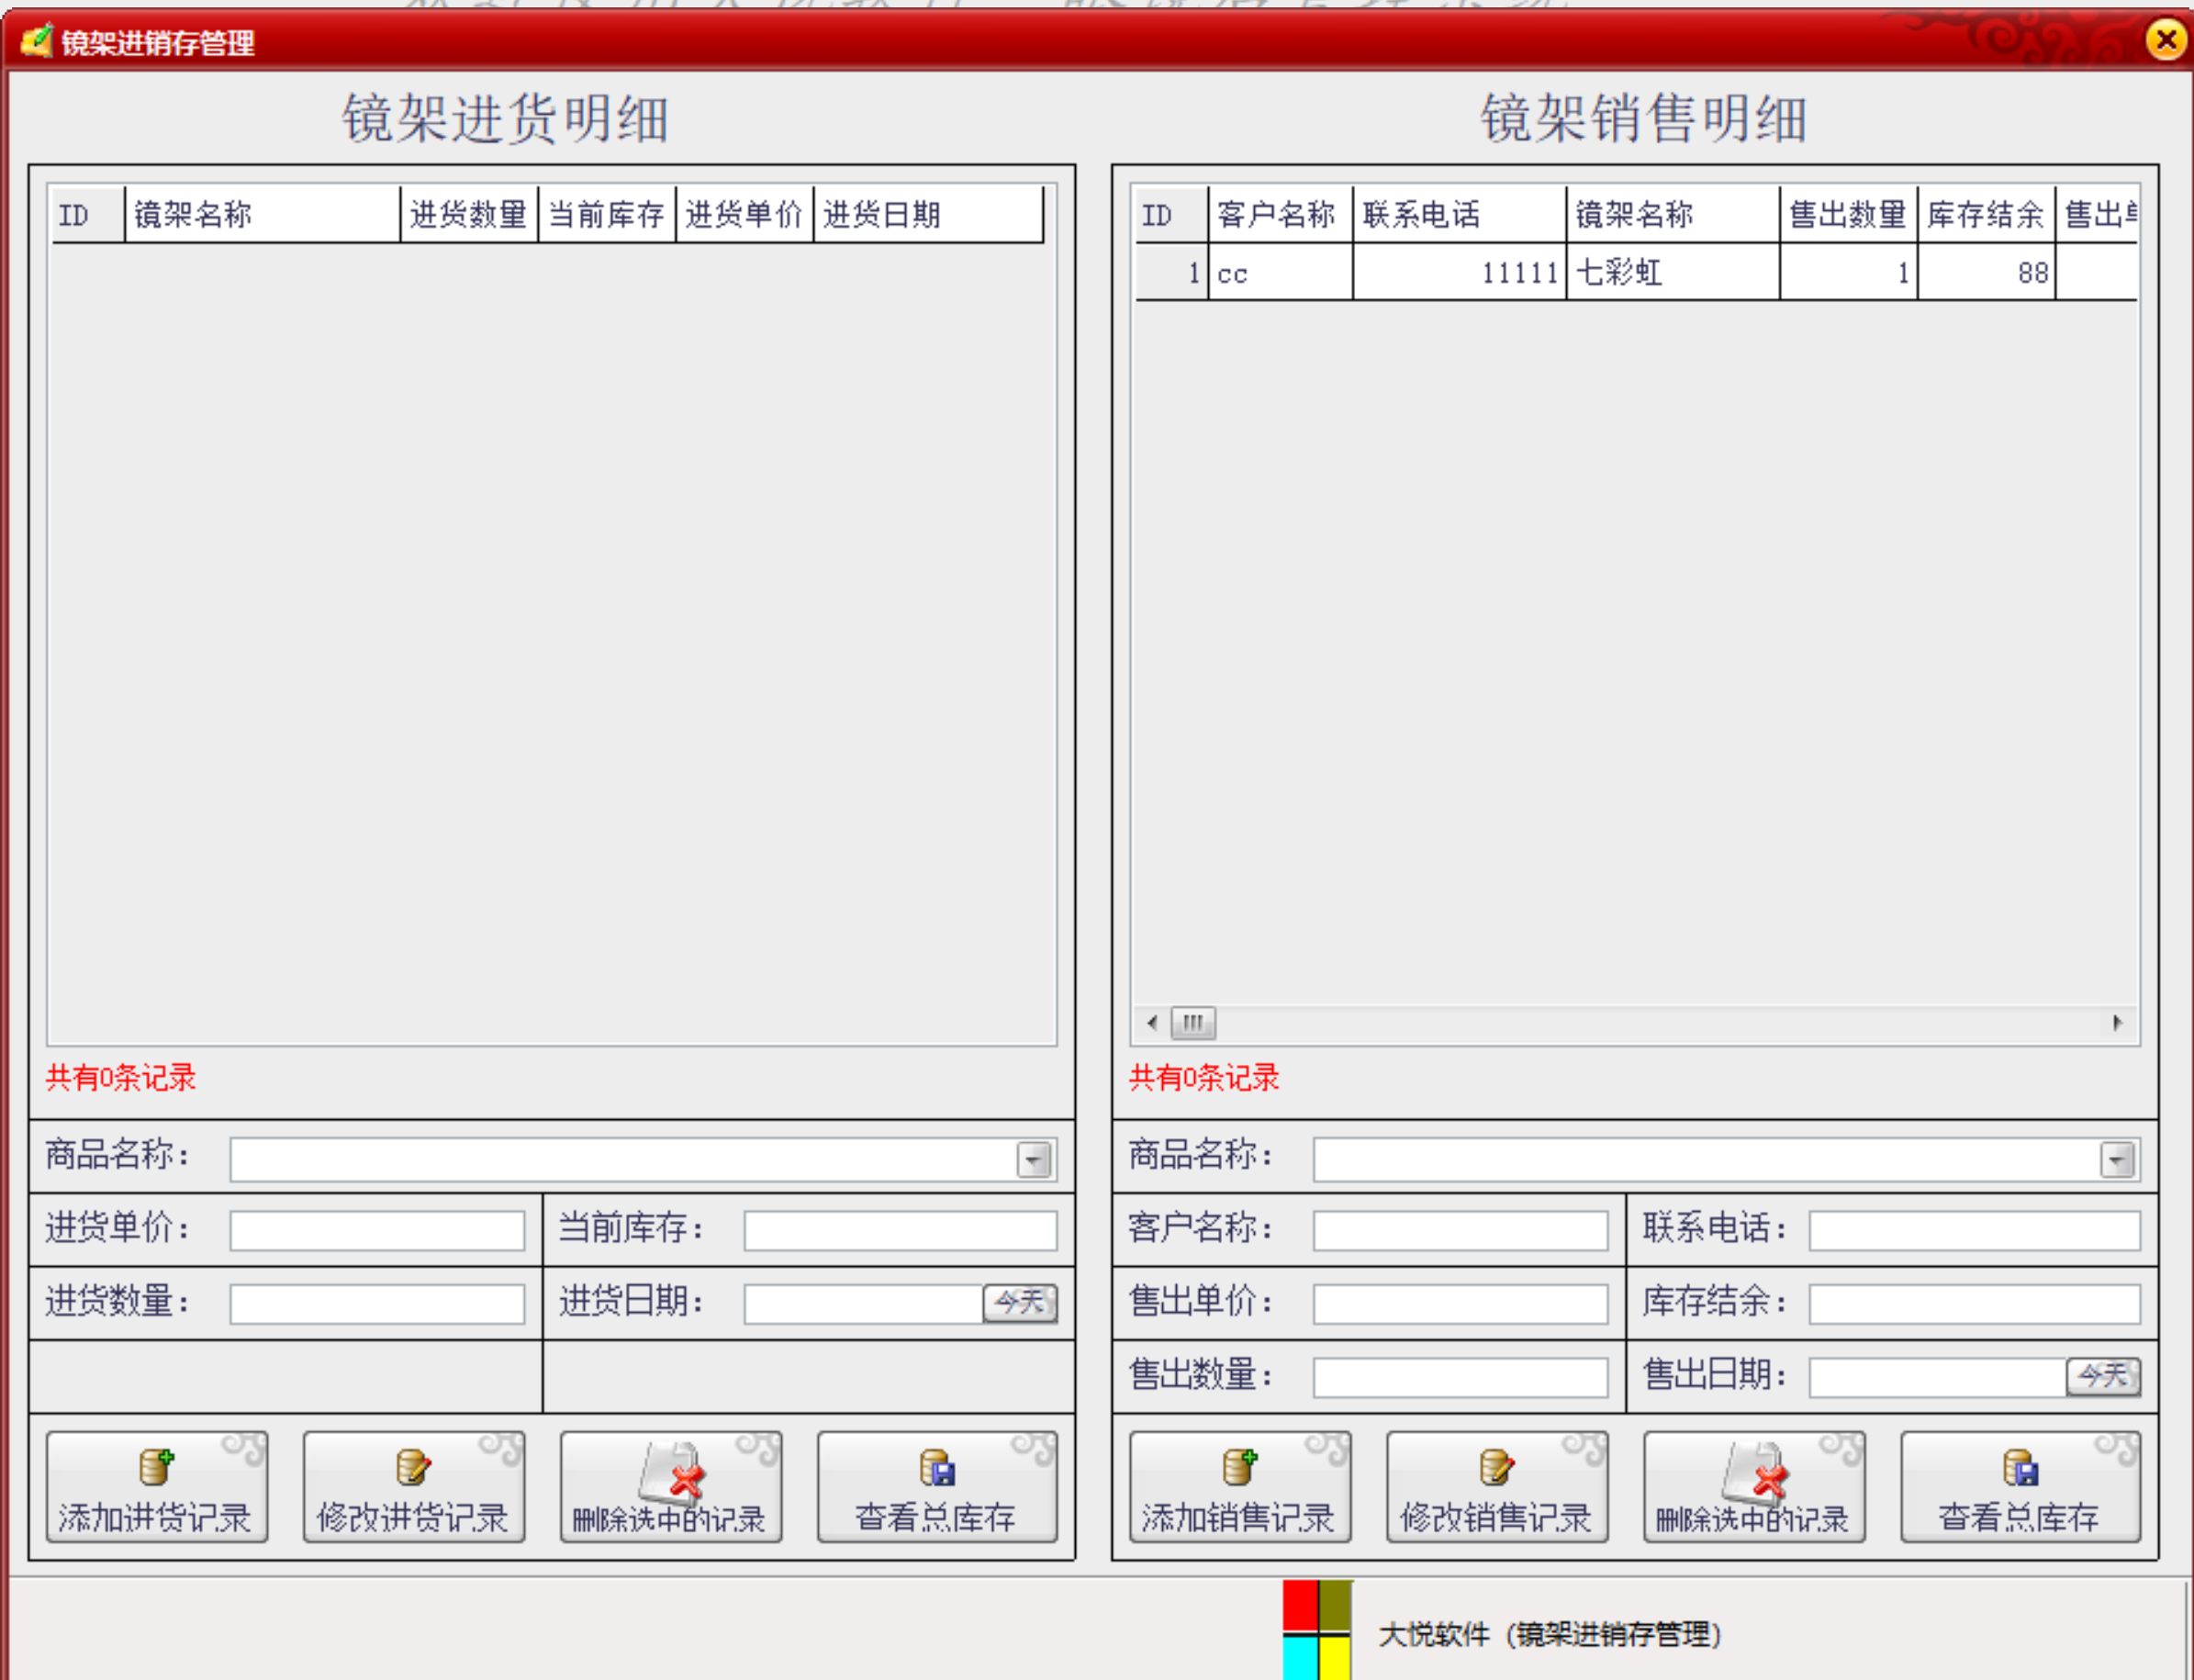Focus the 客户名称 input field

click(x=1460, y=1230)
